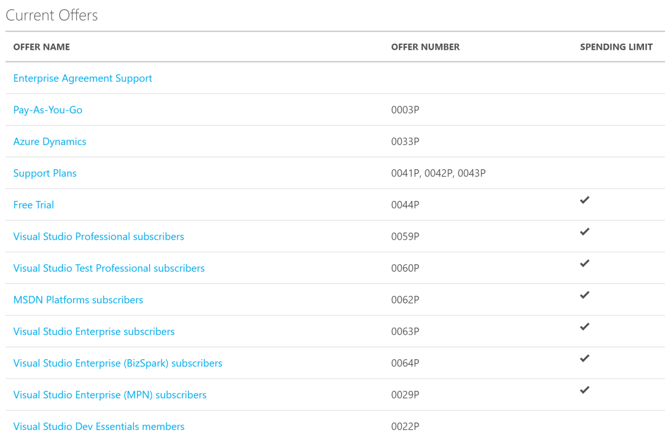Click the checkmark in the 0060P row
Viewport: 665px width, 440px height.
point(584,263)
